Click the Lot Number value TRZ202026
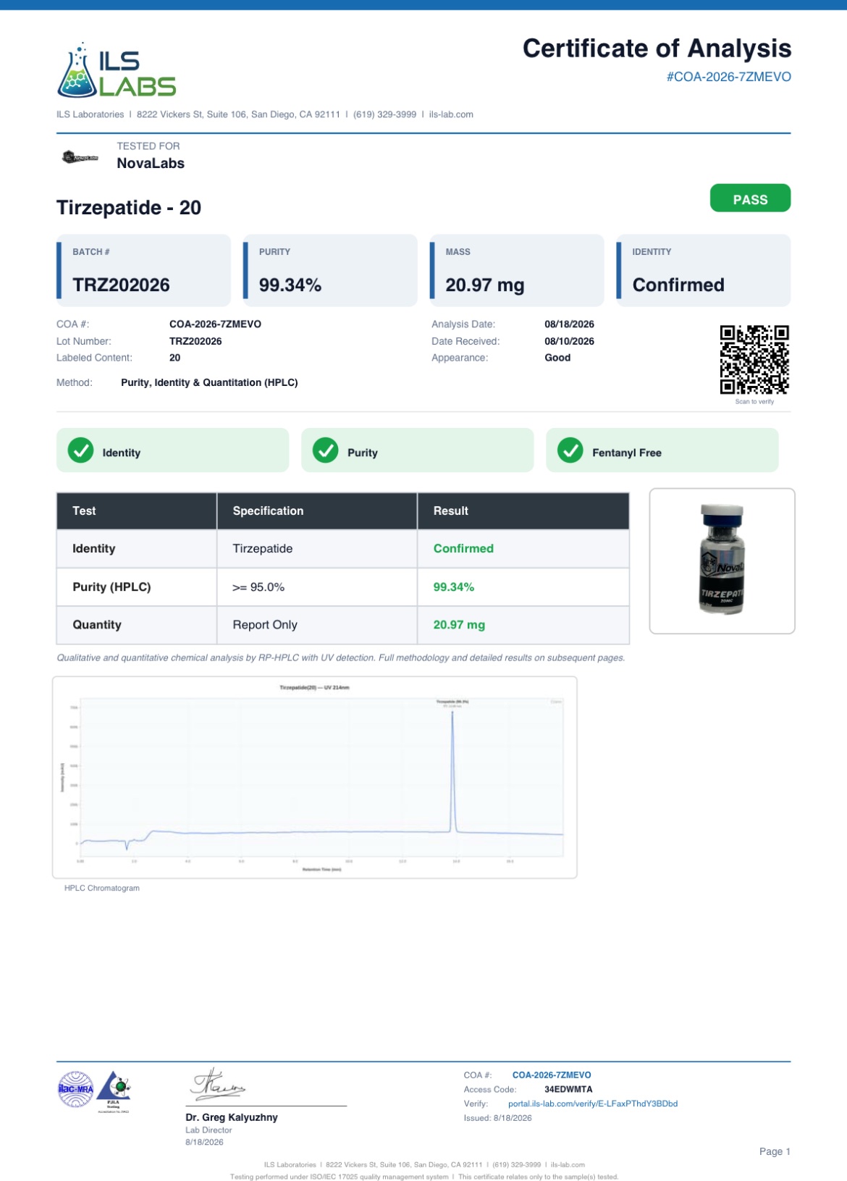The width and height of the screenshot is (847, 1181). pos(195,341)
